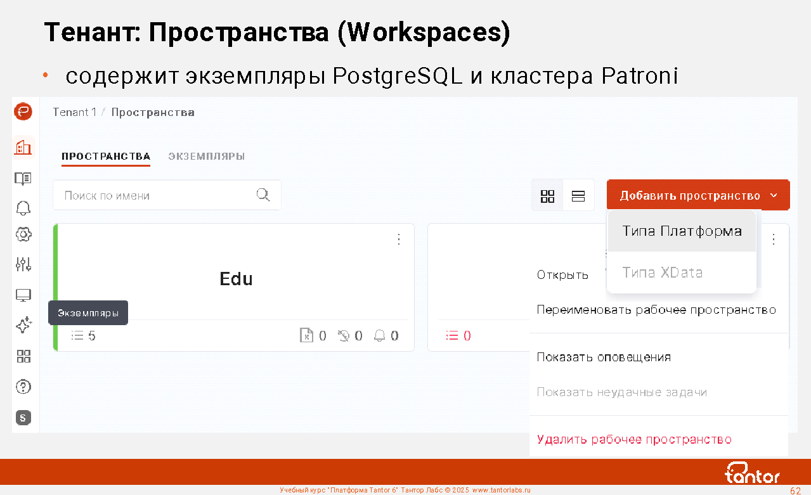Click the Tantor logo icon in sidebar

(x=23, y=112)
